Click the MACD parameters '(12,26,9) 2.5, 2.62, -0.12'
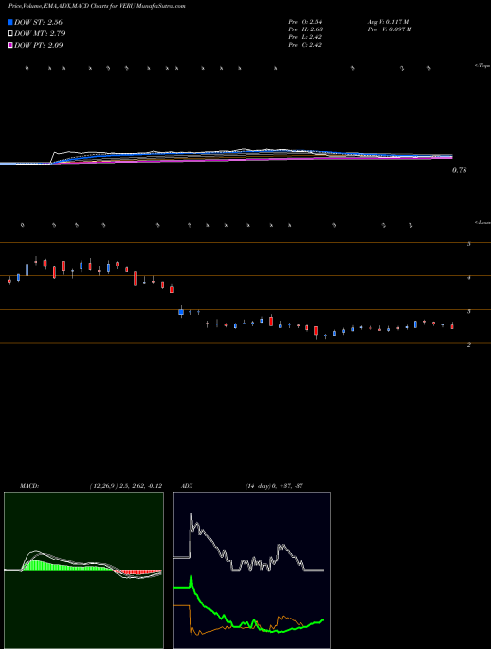This screenshot has height=649, width=491. (x=126, y=486)
